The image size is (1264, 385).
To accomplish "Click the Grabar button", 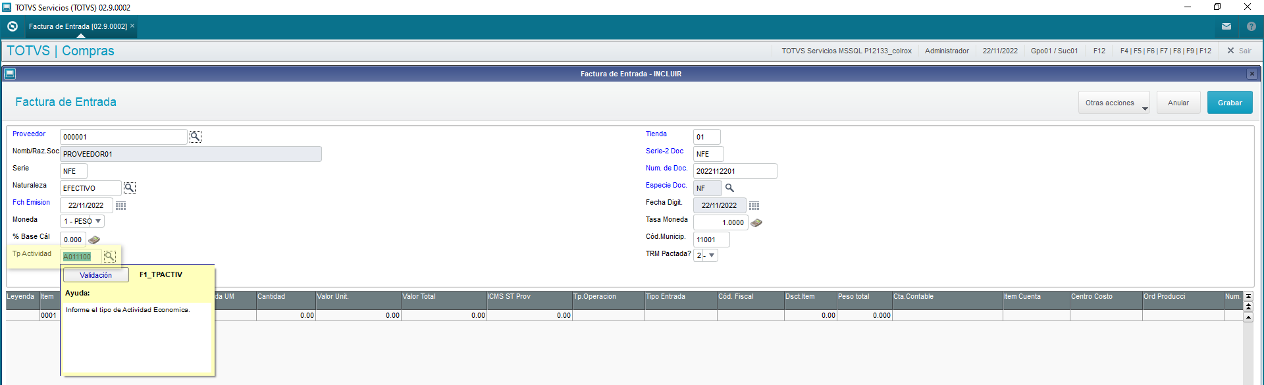I will tap(1230, 103).
